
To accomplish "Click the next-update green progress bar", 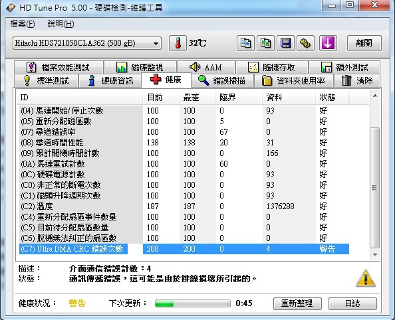I will click(192, 303).
